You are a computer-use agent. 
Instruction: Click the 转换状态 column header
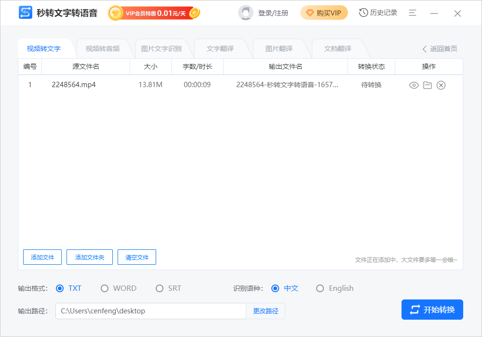pos(371,66)
